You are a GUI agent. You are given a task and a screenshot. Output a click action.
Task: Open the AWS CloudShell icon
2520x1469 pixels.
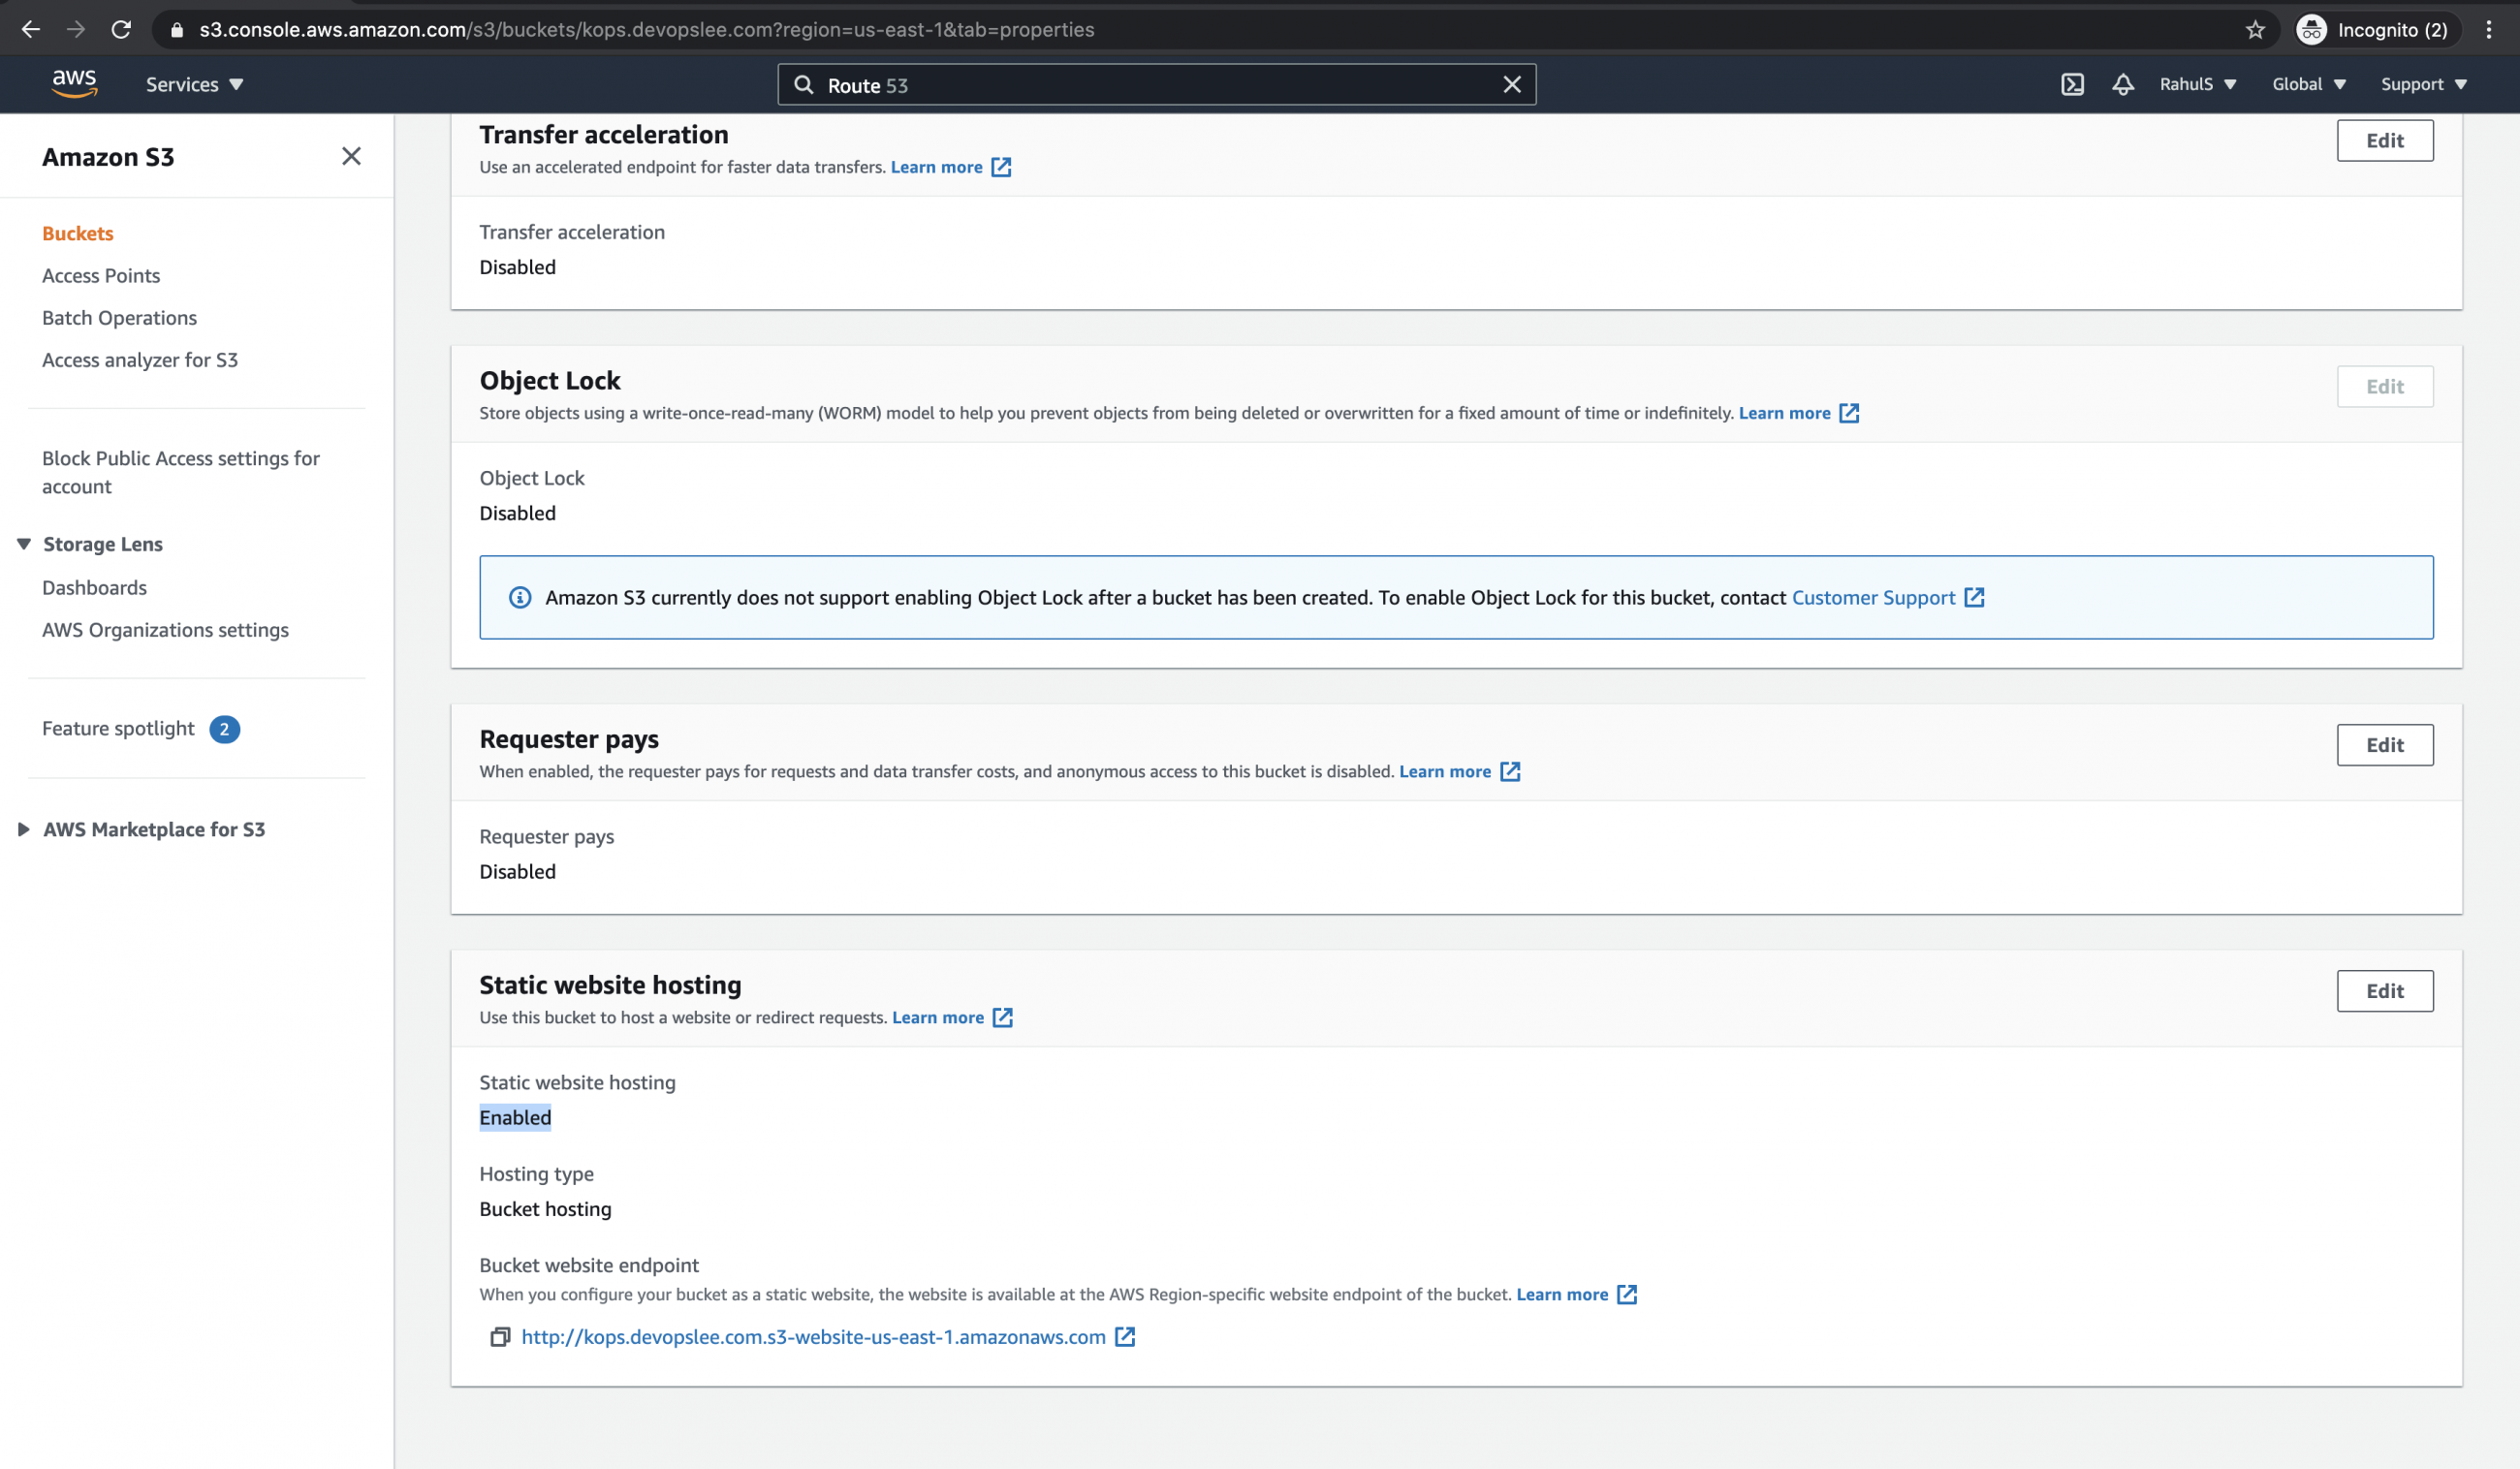pyautogui.click(x=2072, y=85)
